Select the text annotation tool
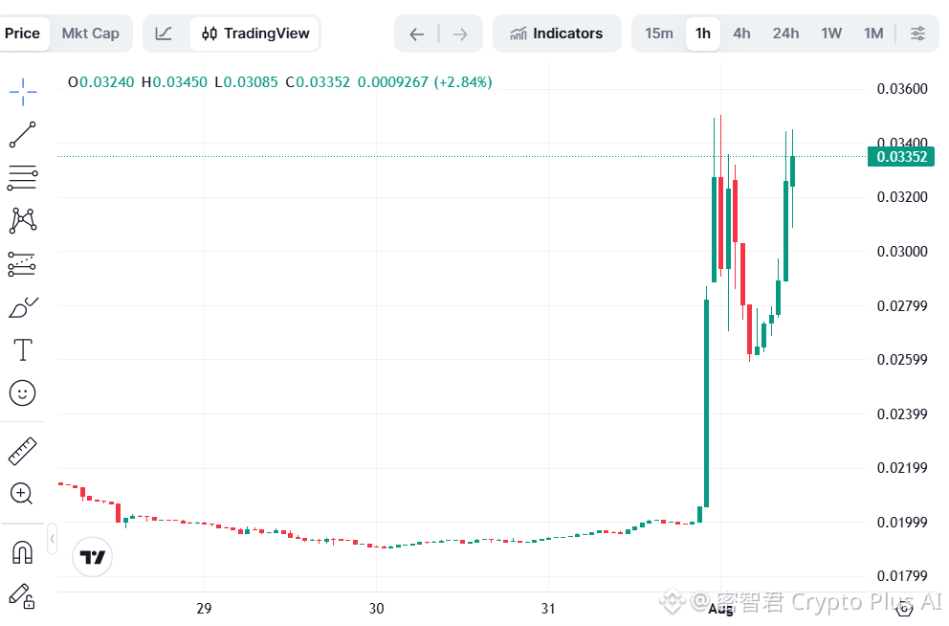This screenshot has width=949, height=626. point(23,350)
